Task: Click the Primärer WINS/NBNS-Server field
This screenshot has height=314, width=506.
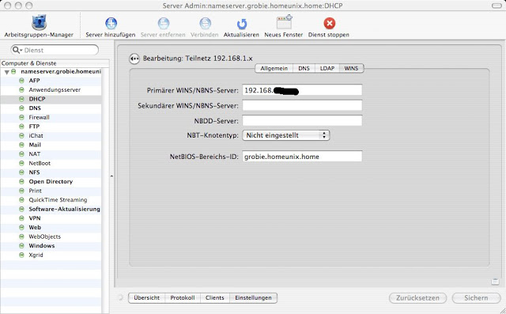Action: point(302,90)
